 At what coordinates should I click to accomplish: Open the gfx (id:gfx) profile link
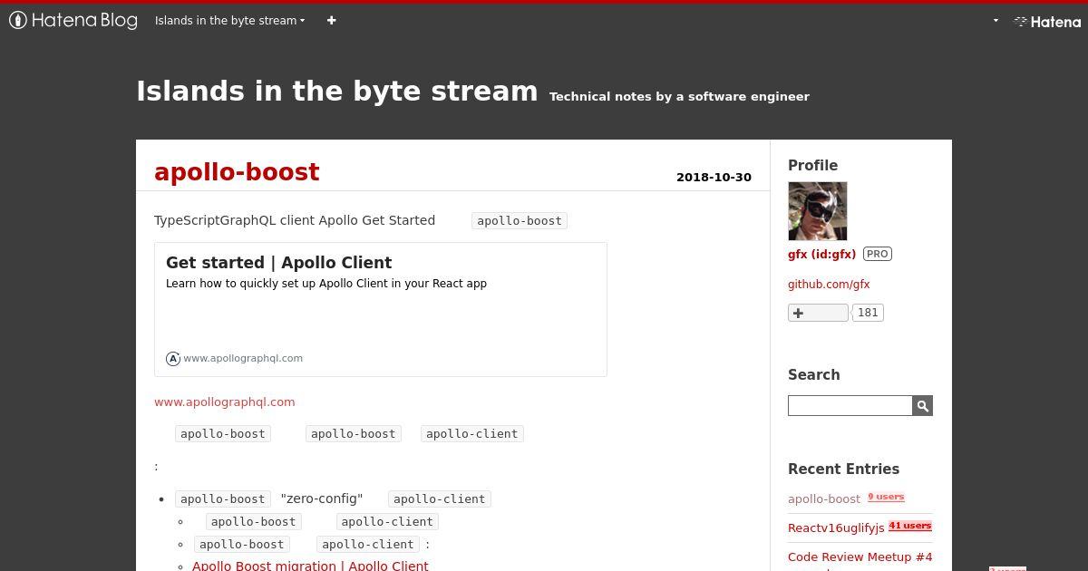821,254
